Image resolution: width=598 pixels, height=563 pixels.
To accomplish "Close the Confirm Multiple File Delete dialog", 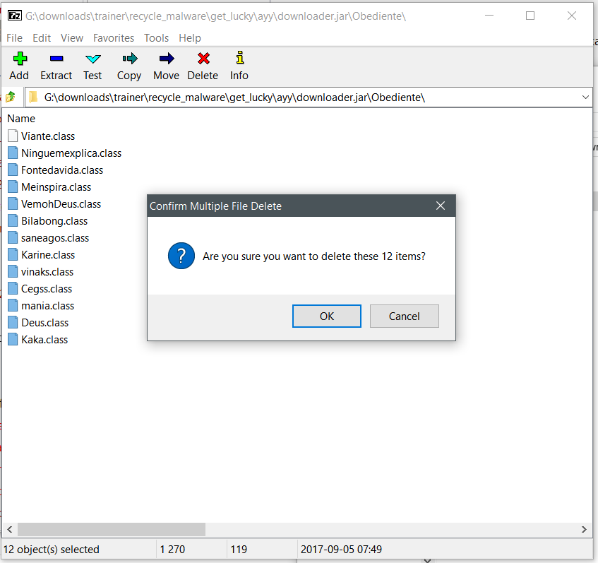I will pos(441,206).
